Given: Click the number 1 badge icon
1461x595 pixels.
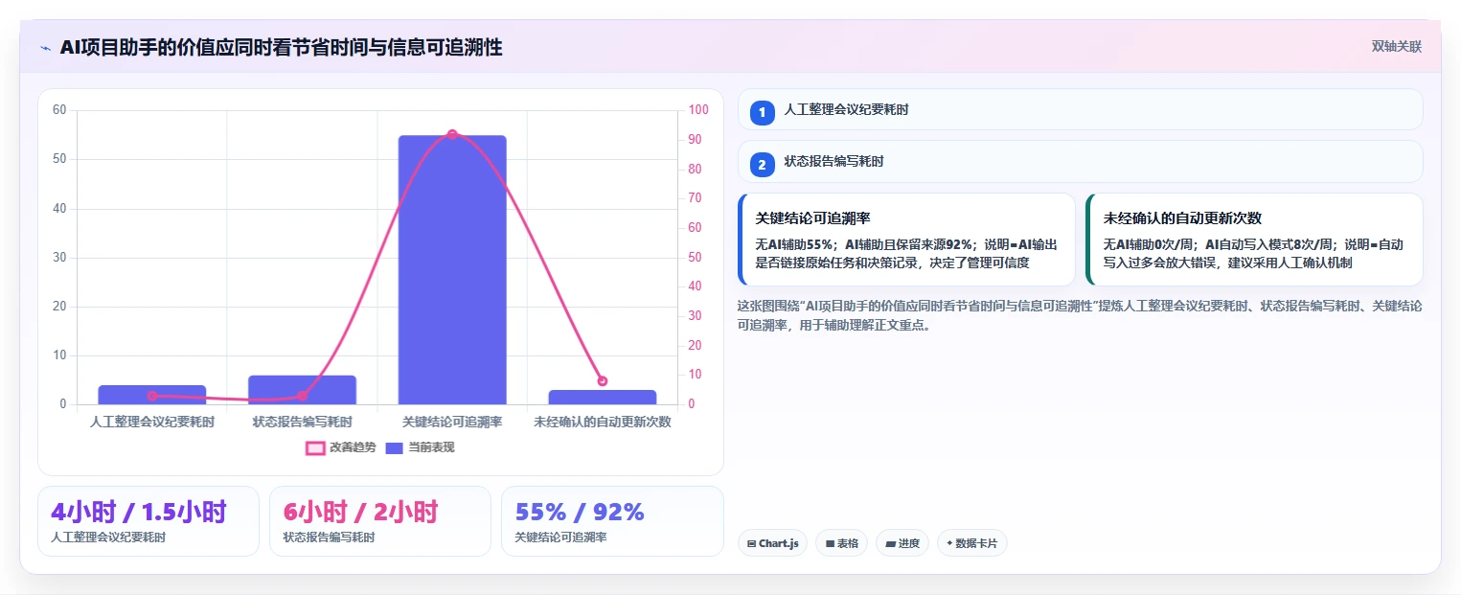Looking at the screenshot, I should click(x=762, y=113).
